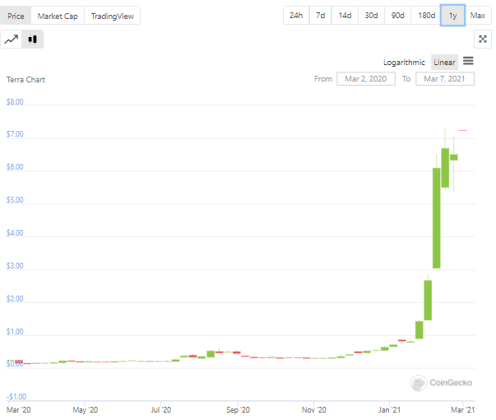Click the tallest green candle near $3–$6

pyautogui.click(x=436, y=218)
